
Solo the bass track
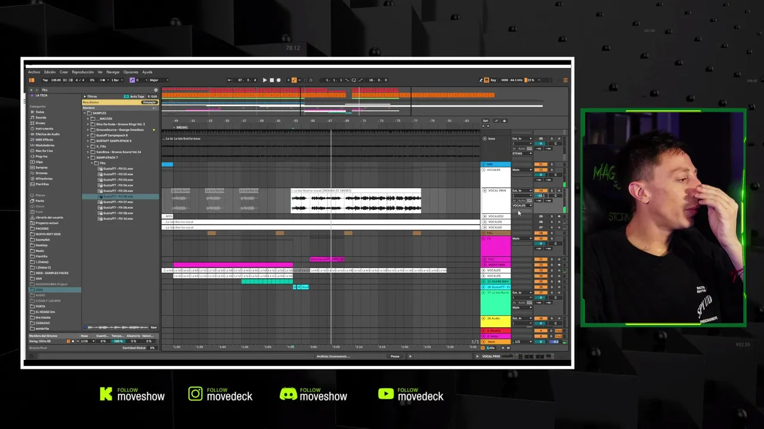click(551, 139)
